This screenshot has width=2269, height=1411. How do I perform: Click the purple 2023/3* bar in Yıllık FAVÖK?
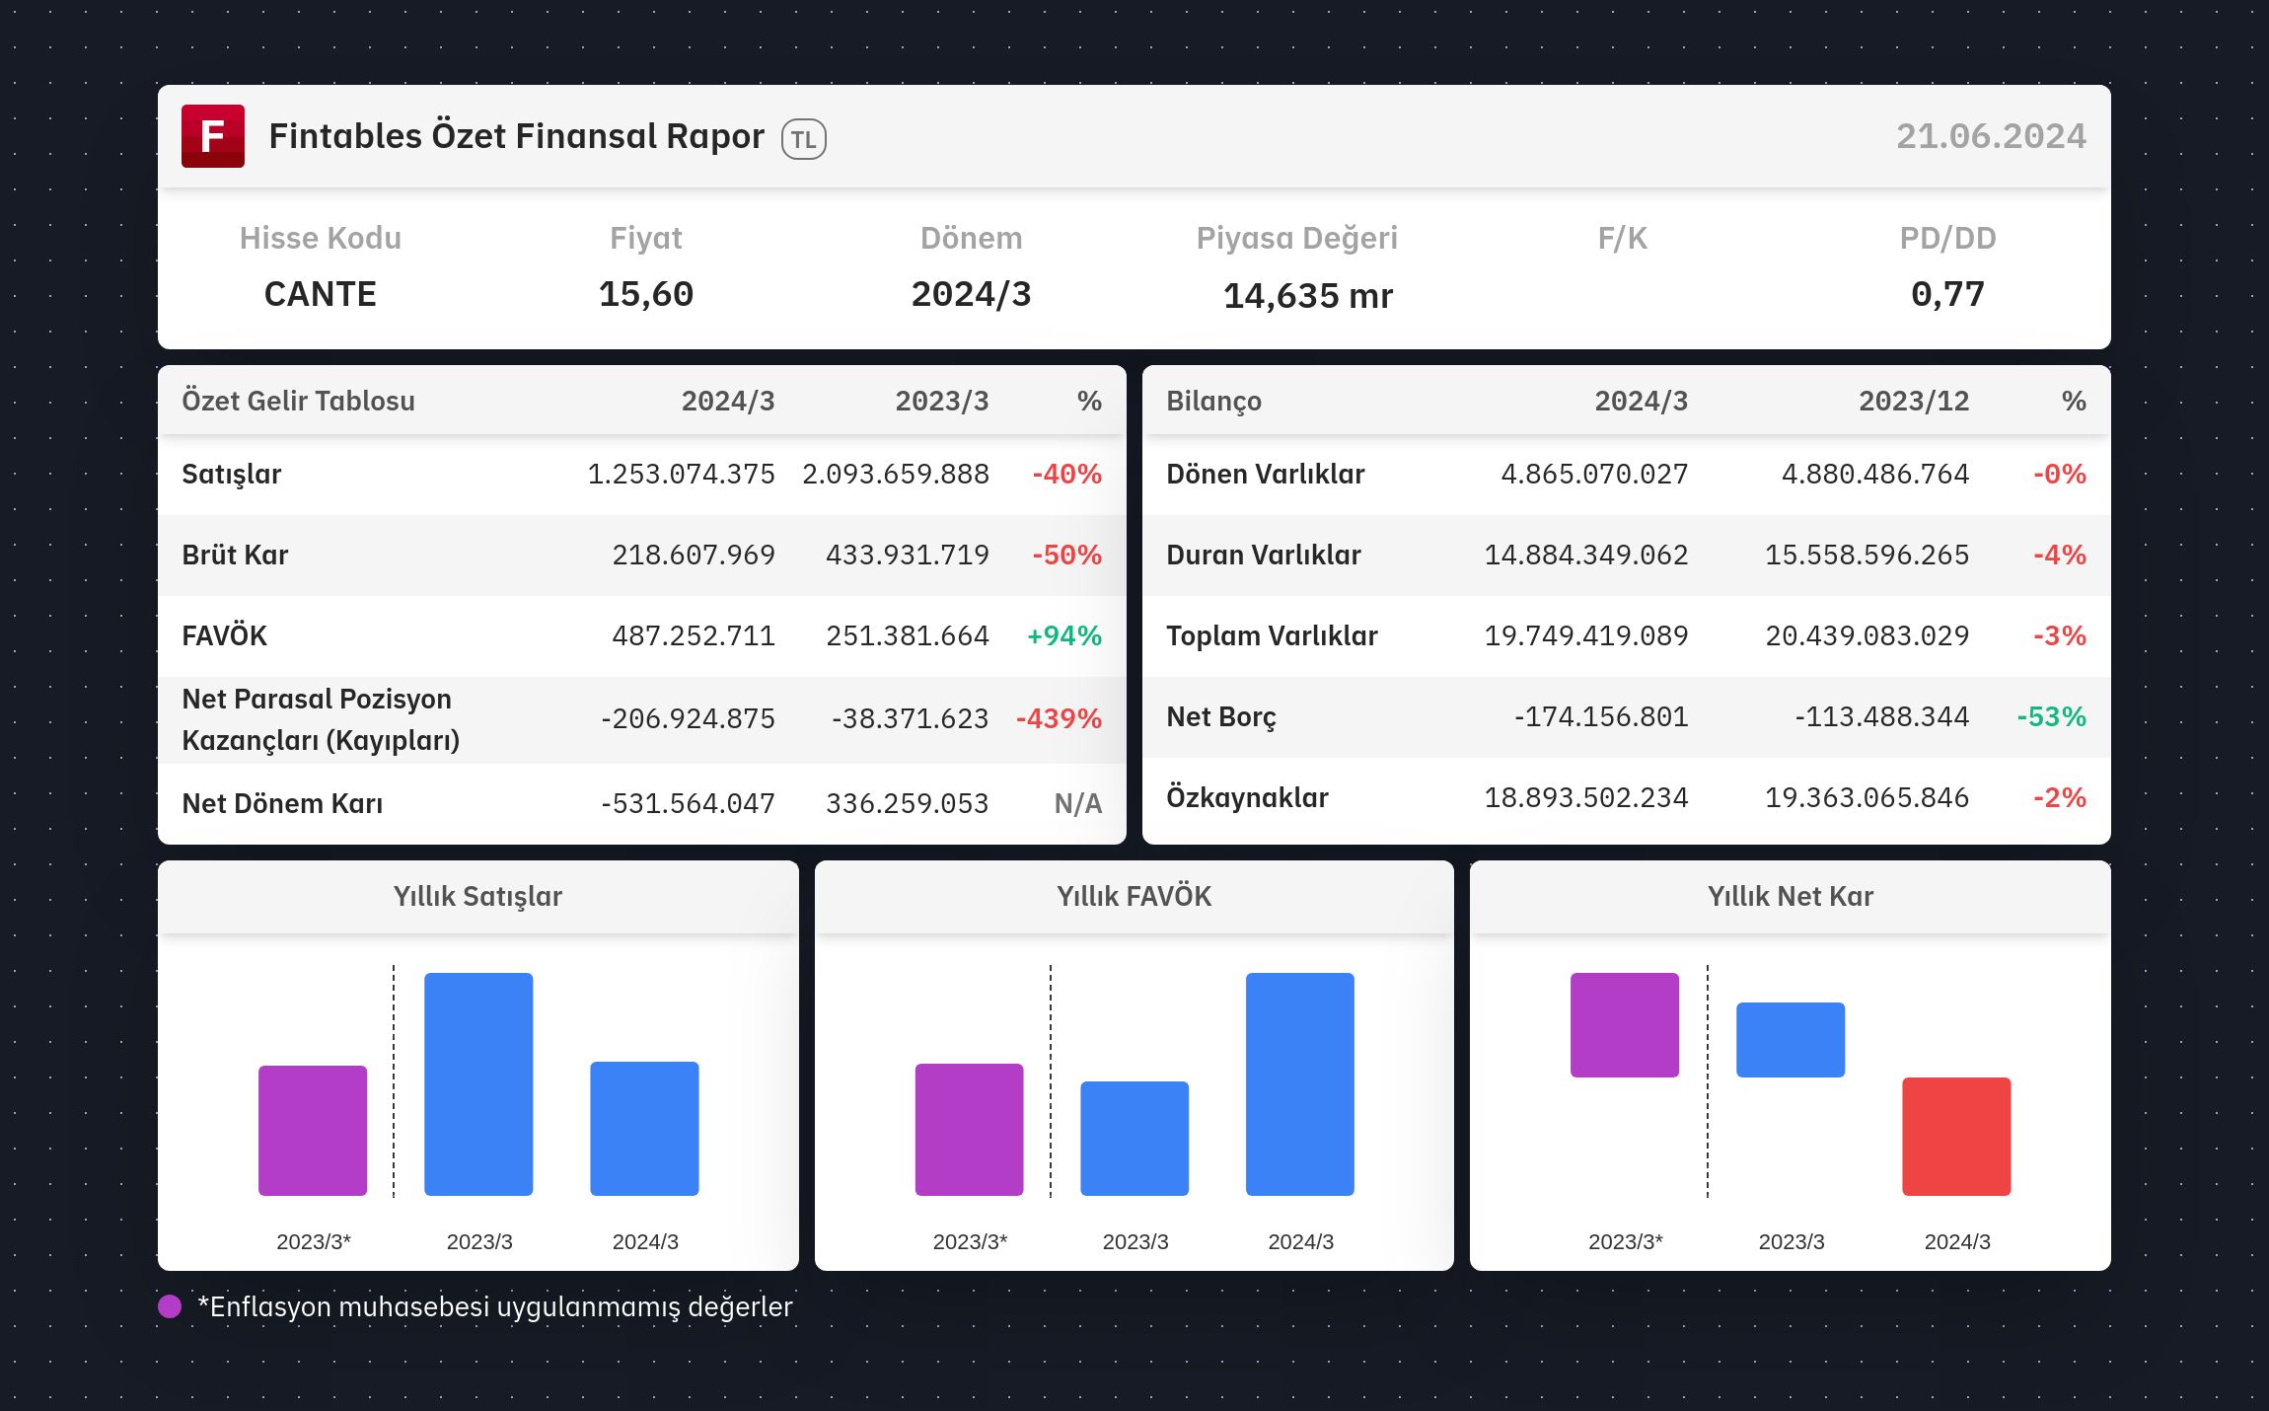click(x=970, y=1130)
